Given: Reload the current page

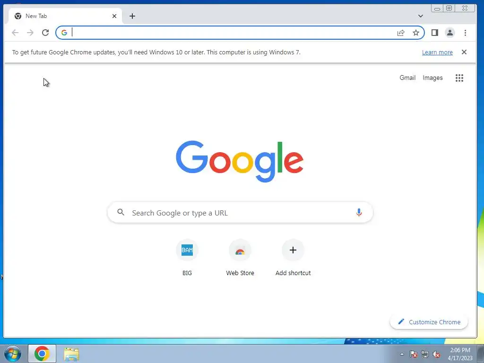Looking at the screenshot, I should [x=45, y=33].
